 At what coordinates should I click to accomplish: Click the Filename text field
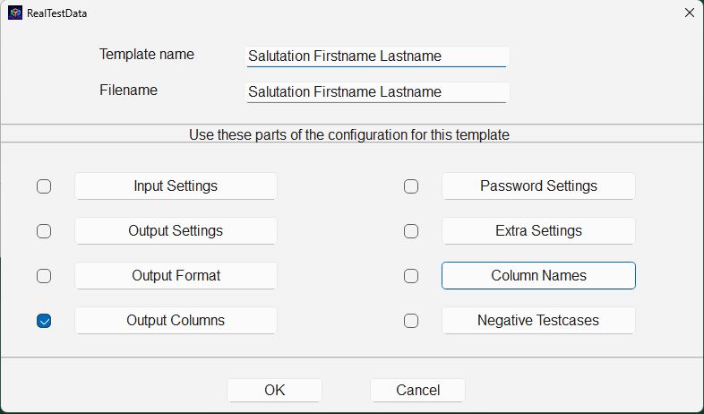[377, 92]
